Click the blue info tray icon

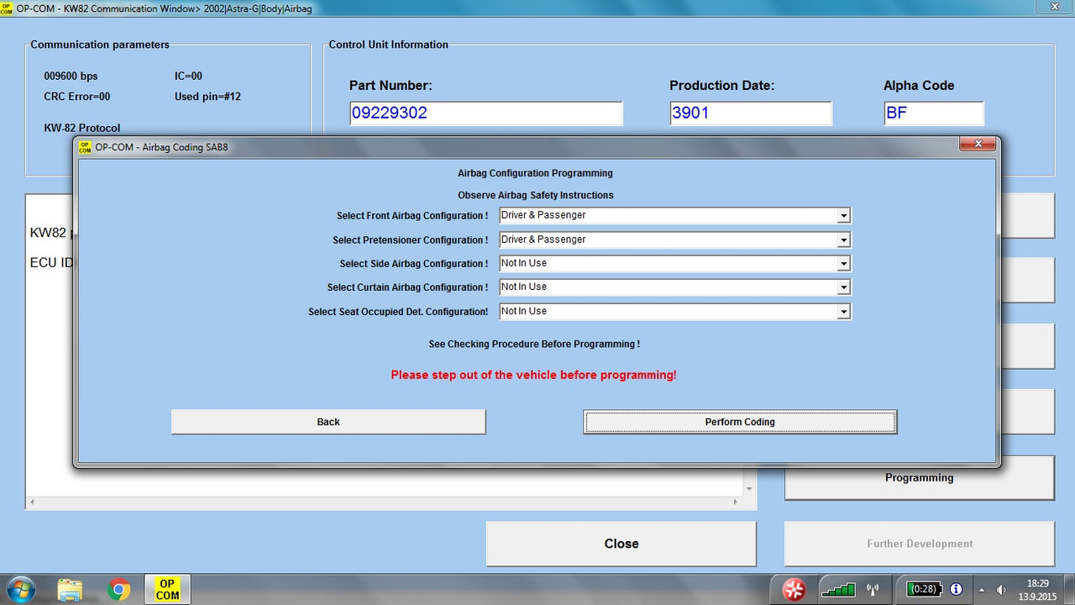(955, 590)
